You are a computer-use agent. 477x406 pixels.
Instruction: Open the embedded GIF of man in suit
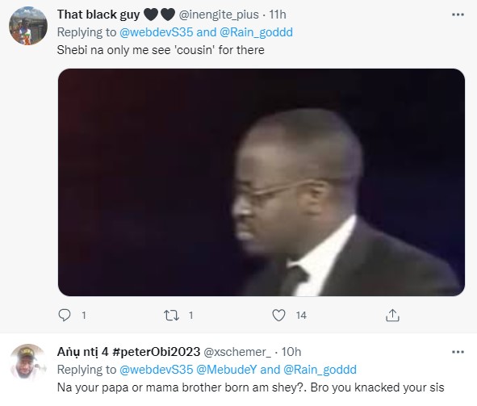coord(262,182)
